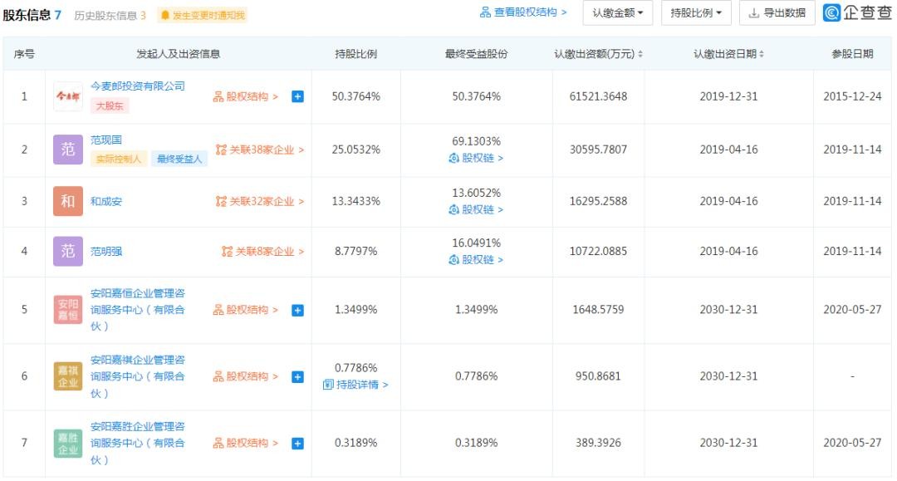Click 和成安 orange avatar icon
The image size is (897, 481).
[x=68, y=201]
